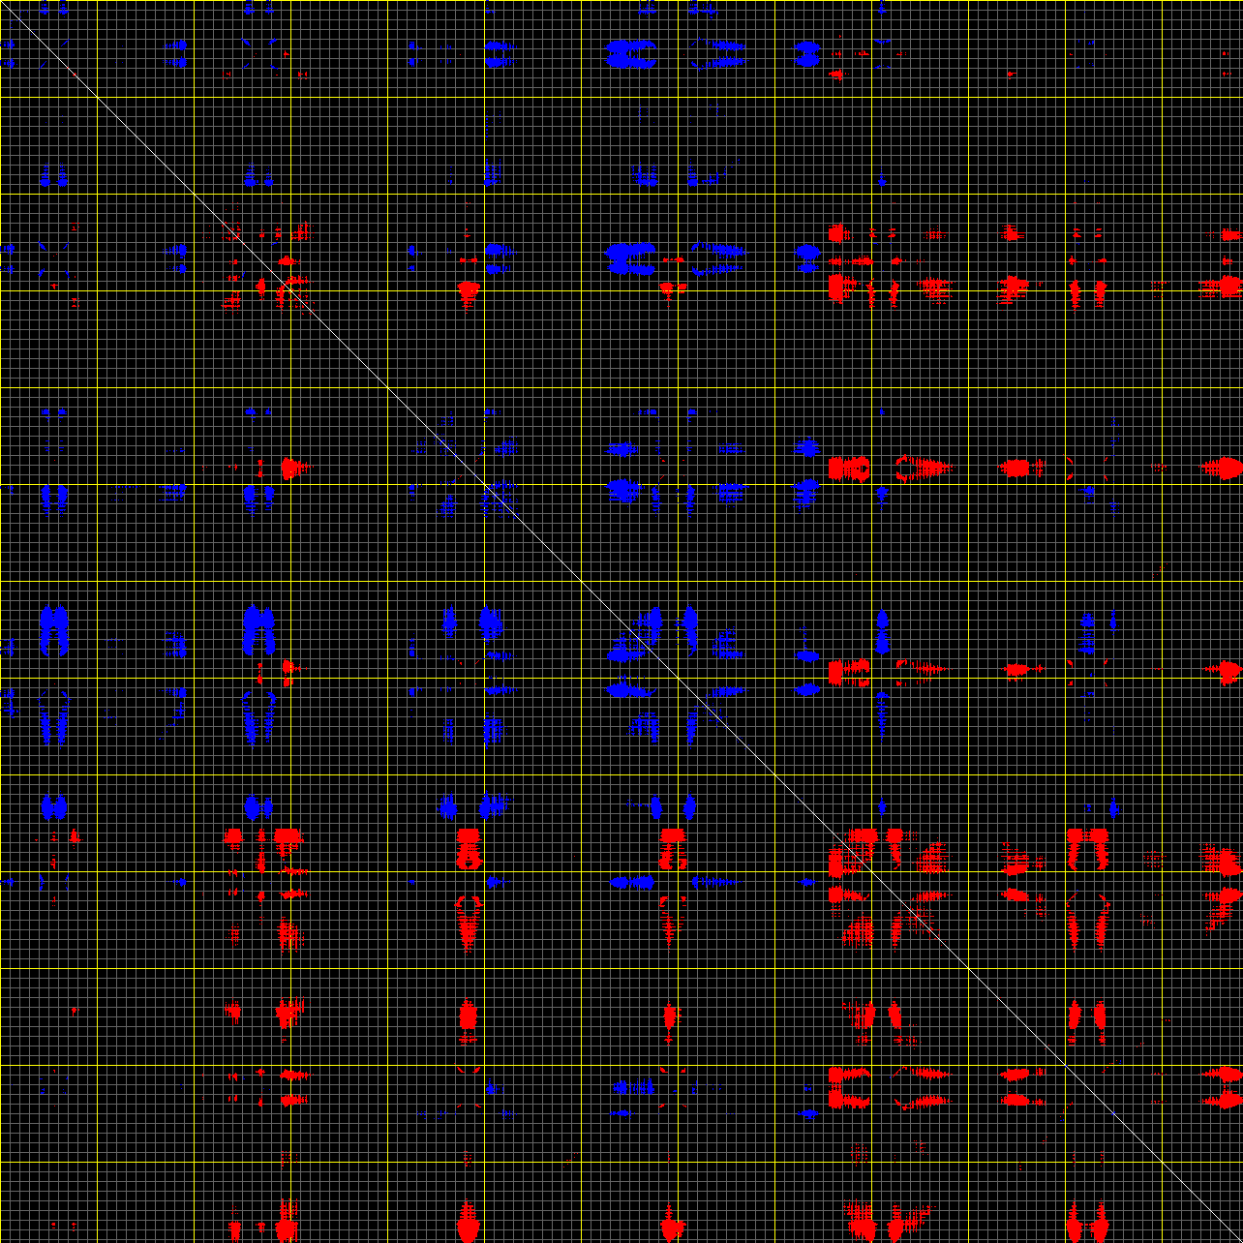This screenshot has width=1243, height=1243.
Task: Click the large red blob at the bottom edge center-left
Action: click(468, 1225)
